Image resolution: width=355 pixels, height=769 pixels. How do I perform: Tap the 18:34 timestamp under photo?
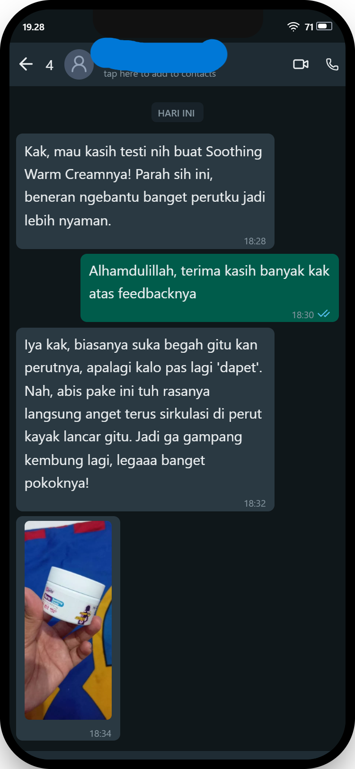(x=100, y=733)
